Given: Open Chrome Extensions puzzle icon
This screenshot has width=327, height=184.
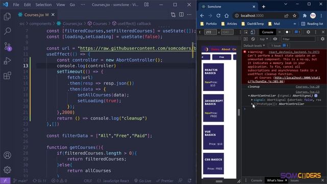Looking at the screenshot, I should (x=305, y=16).
